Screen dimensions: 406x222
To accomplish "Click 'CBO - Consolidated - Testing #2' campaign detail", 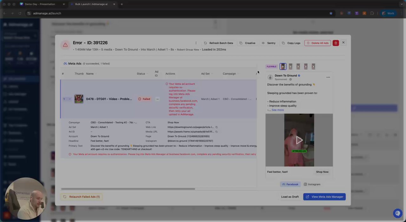I will coord(114,122).
